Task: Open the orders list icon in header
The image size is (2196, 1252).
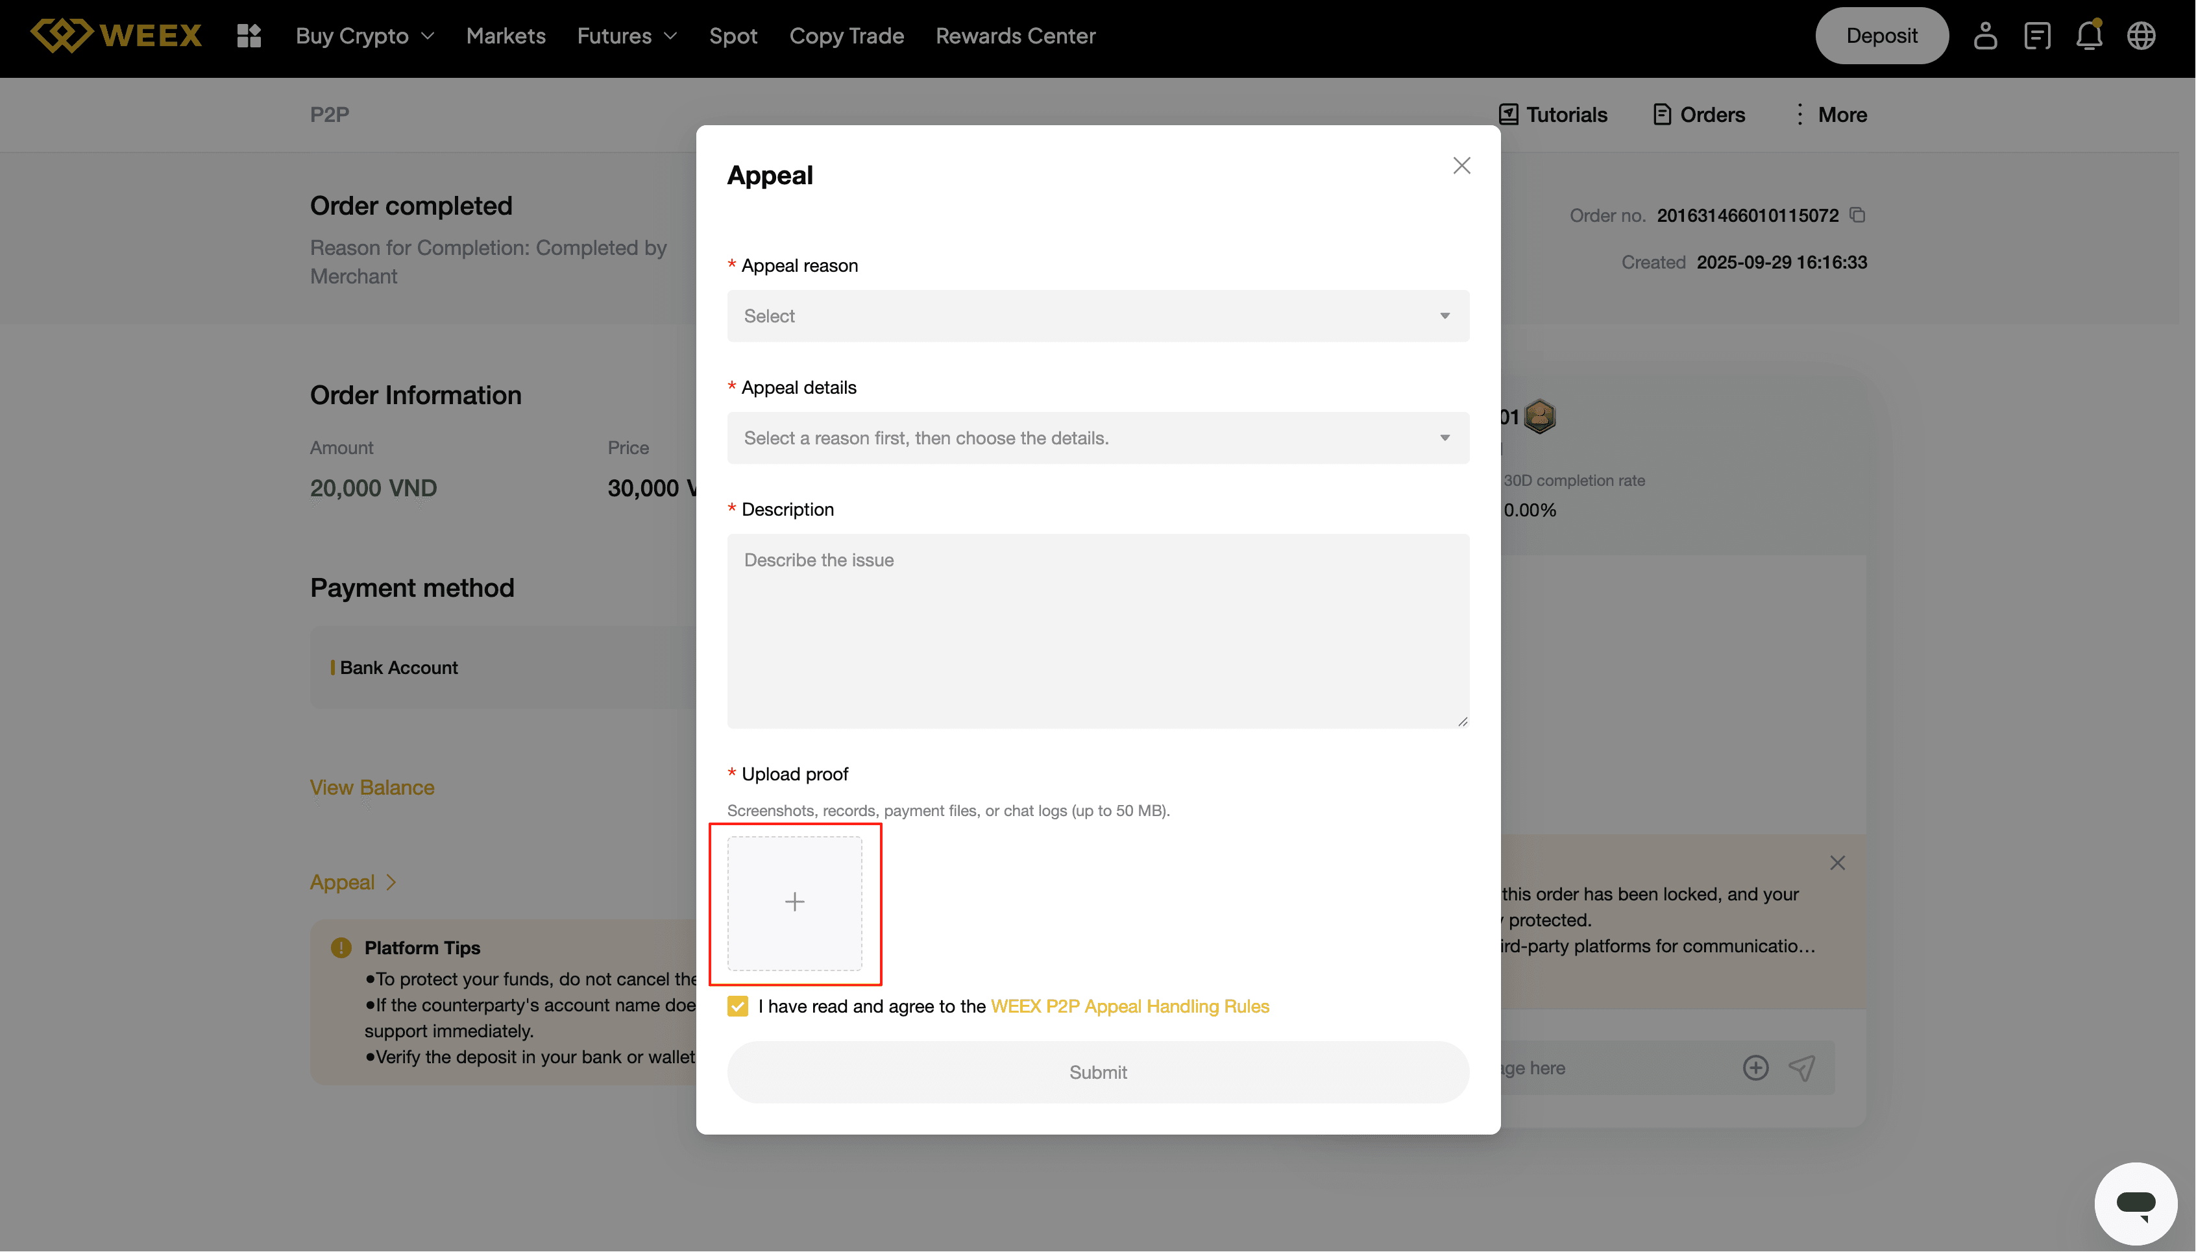Action: coord(2037,35)
